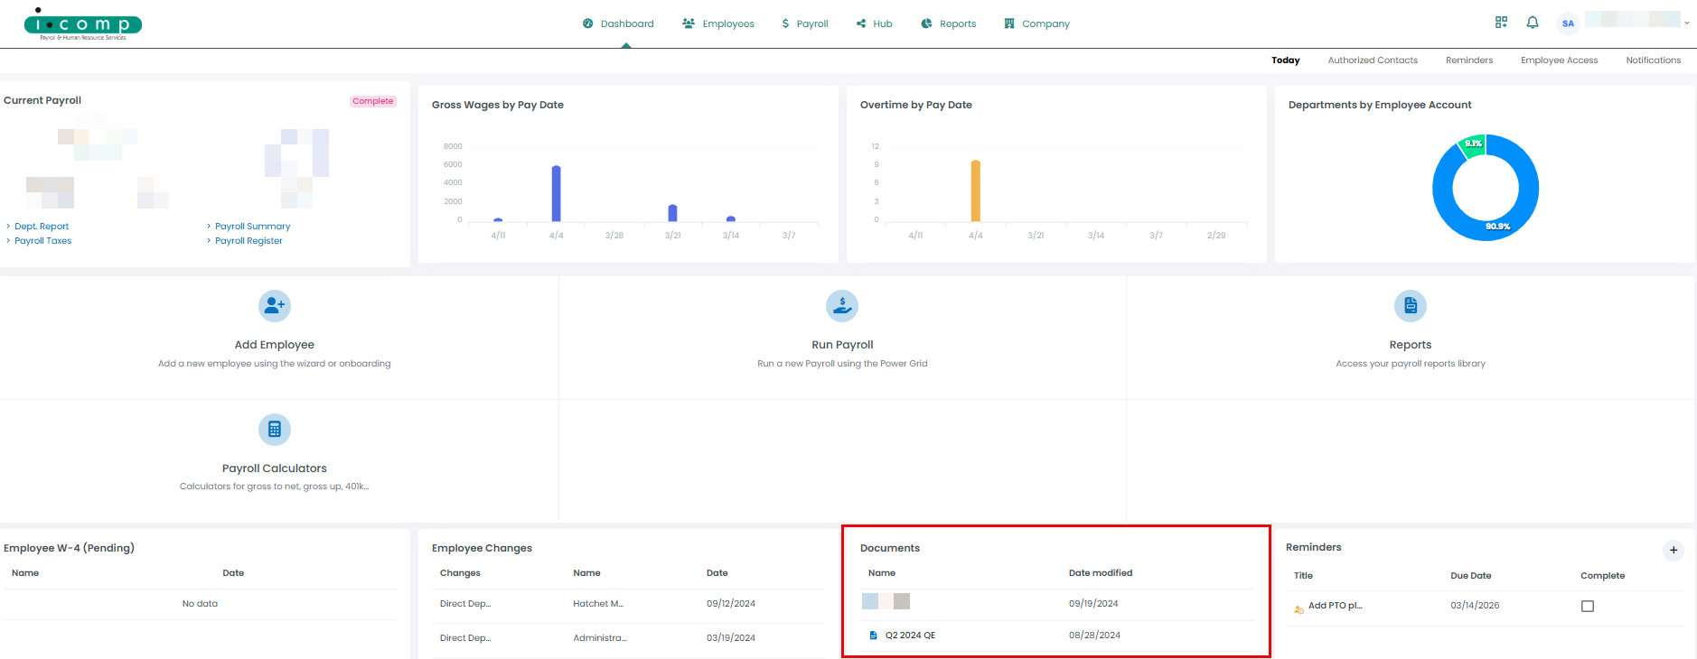The height and width of the screenshot is (659, 1697).
Task: Open the Q2 2024 QE document
Action: (x=910, y=636)
